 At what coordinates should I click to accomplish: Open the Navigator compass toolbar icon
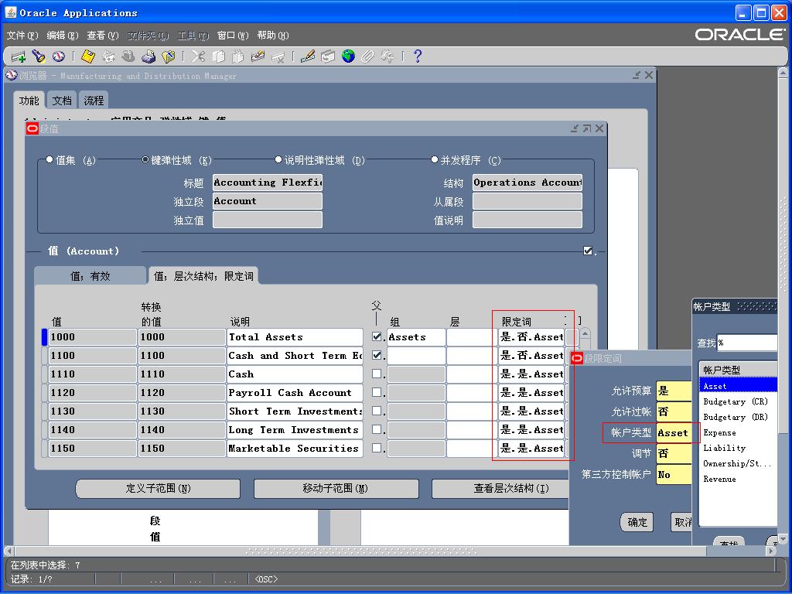58,56
